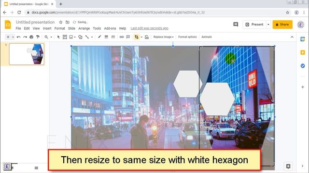Click the Untitled presentation title field
The width and height of the screenshot is (309, 173).
[35, 22]
